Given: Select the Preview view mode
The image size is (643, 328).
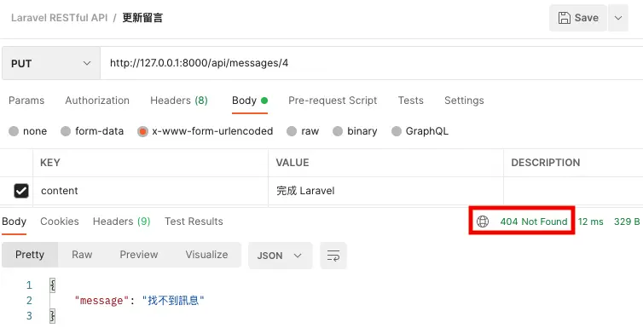Looking at the screenshot, I should (139, 255).
